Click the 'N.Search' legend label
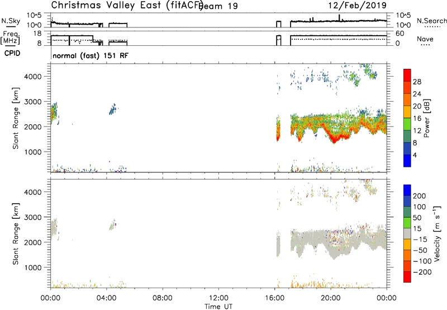 coord(432,21)
